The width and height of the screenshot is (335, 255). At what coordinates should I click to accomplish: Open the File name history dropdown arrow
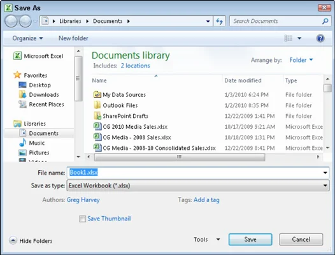(325, 173)
